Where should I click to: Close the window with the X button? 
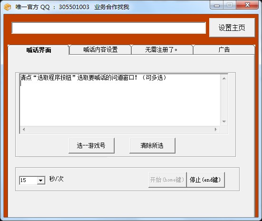click(x=247, y=5)
